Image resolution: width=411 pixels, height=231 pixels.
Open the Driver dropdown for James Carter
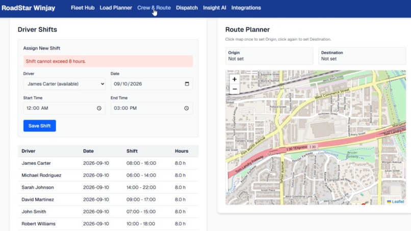point(64,84)
